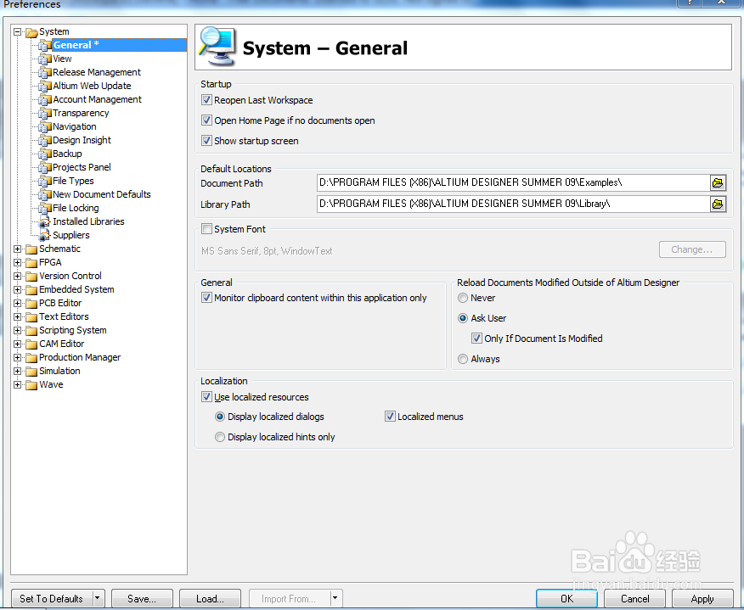Click the File Locking page icon

[x=45, y=208]
